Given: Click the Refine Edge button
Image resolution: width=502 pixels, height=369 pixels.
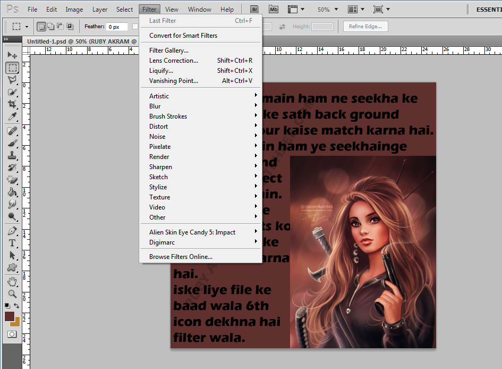Looking at the screenshot, I should 365,26.
